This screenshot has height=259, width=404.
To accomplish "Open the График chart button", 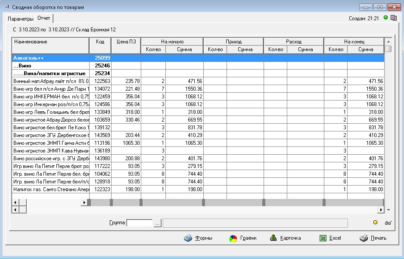I will [x=243, y=238].
